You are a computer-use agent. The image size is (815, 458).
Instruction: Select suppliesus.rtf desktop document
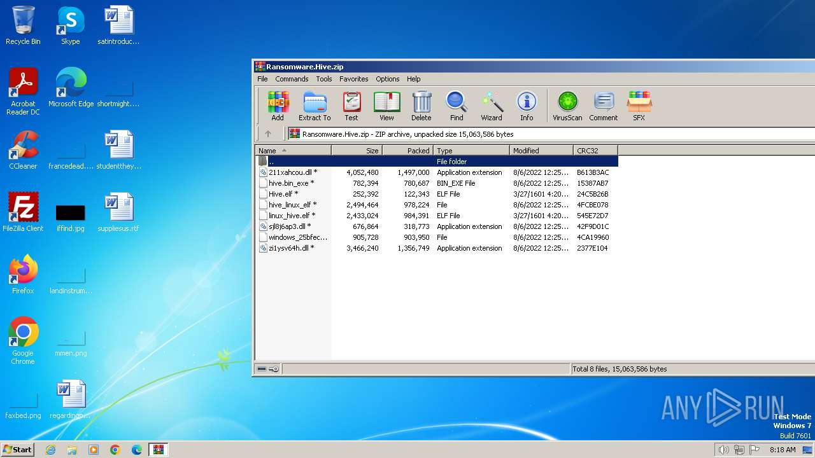pos(118,212)
